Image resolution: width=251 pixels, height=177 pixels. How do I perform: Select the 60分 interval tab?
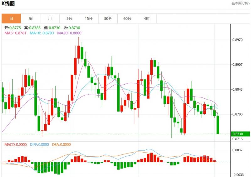(127, 18)
